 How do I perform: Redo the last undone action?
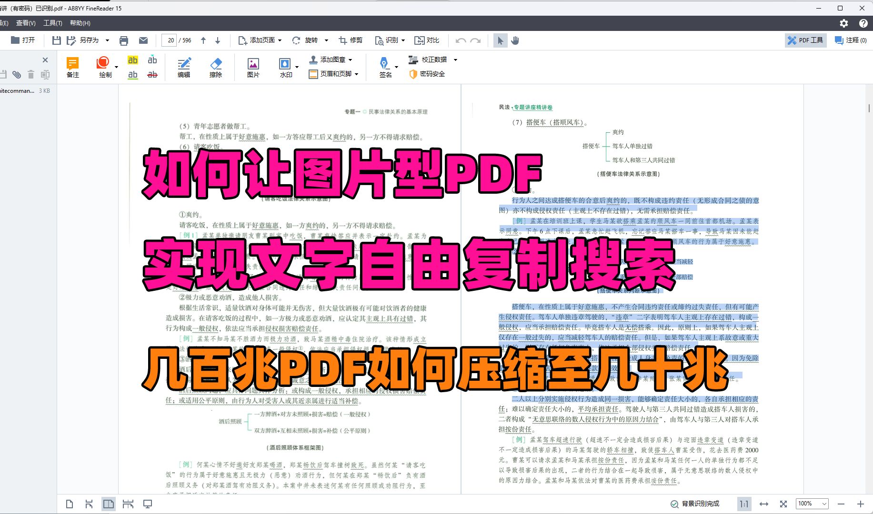pyautogui.click(x=475, y=40)
